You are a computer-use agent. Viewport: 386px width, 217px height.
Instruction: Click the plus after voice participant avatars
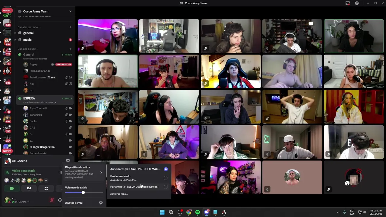pos(46,181)
